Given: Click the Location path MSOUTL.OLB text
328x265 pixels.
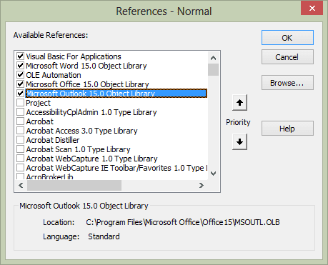Looking at the screenshot, I should coord(183,222).
